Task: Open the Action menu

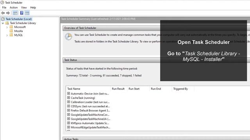Action: tap(14, 7)
